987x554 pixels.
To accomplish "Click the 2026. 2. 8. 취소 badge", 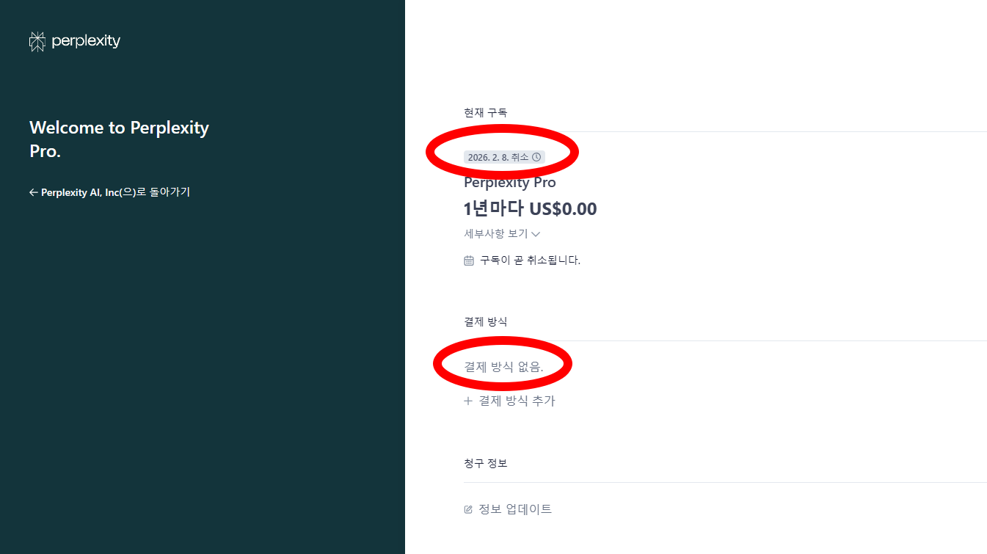I will [x=504, y=156].
